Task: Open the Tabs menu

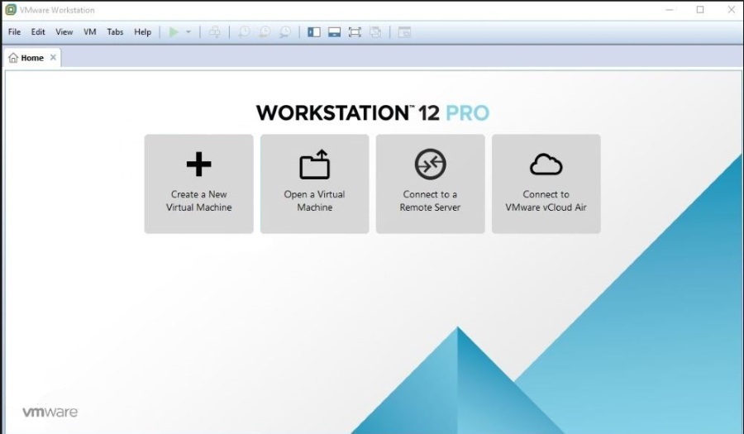Action: pos(115,31)
